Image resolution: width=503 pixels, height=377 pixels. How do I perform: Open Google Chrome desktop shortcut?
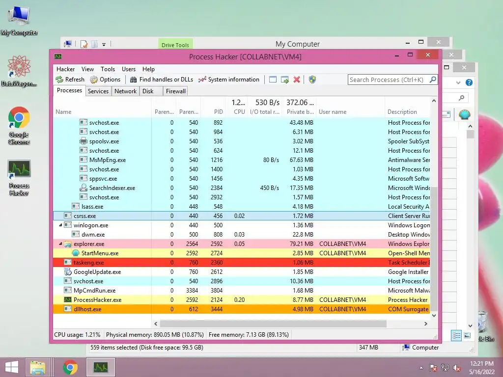[19, 125]
